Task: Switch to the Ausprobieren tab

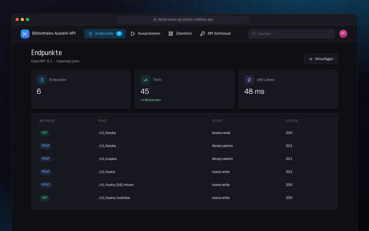Action: [x=146, y=33]
